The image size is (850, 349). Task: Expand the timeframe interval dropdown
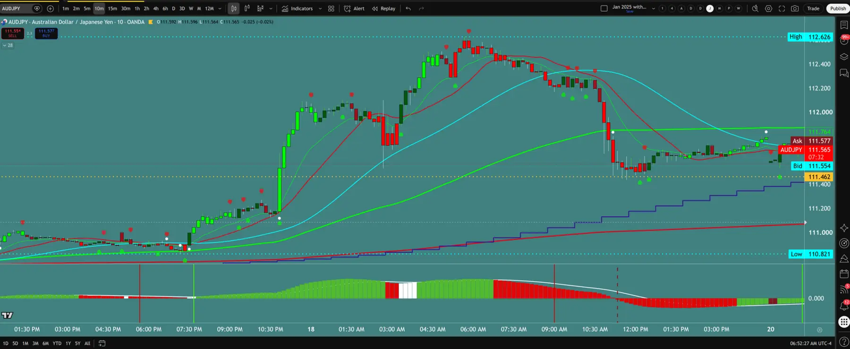(220, 9)
